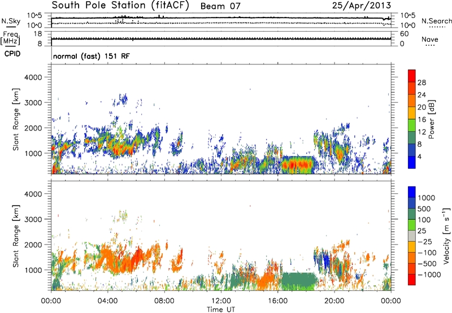Click the '12:00' time axis label
This screenshot has height=313, width=452.
[221, 301]
